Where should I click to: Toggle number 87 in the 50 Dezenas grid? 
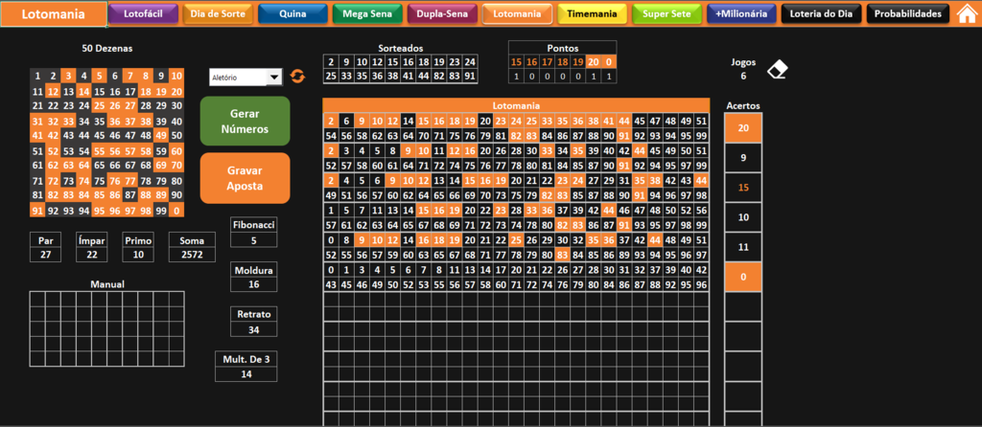pyautogui.click(x=130, y=195)
